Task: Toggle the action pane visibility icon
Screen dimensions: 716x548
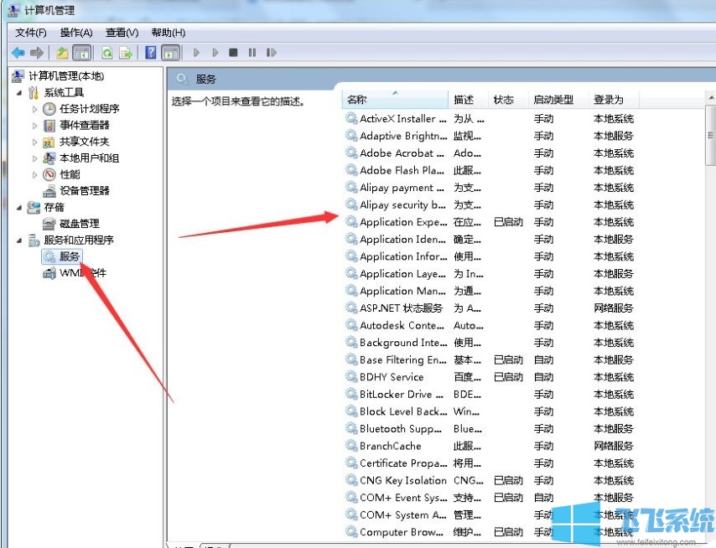Action: click(170, 52)
